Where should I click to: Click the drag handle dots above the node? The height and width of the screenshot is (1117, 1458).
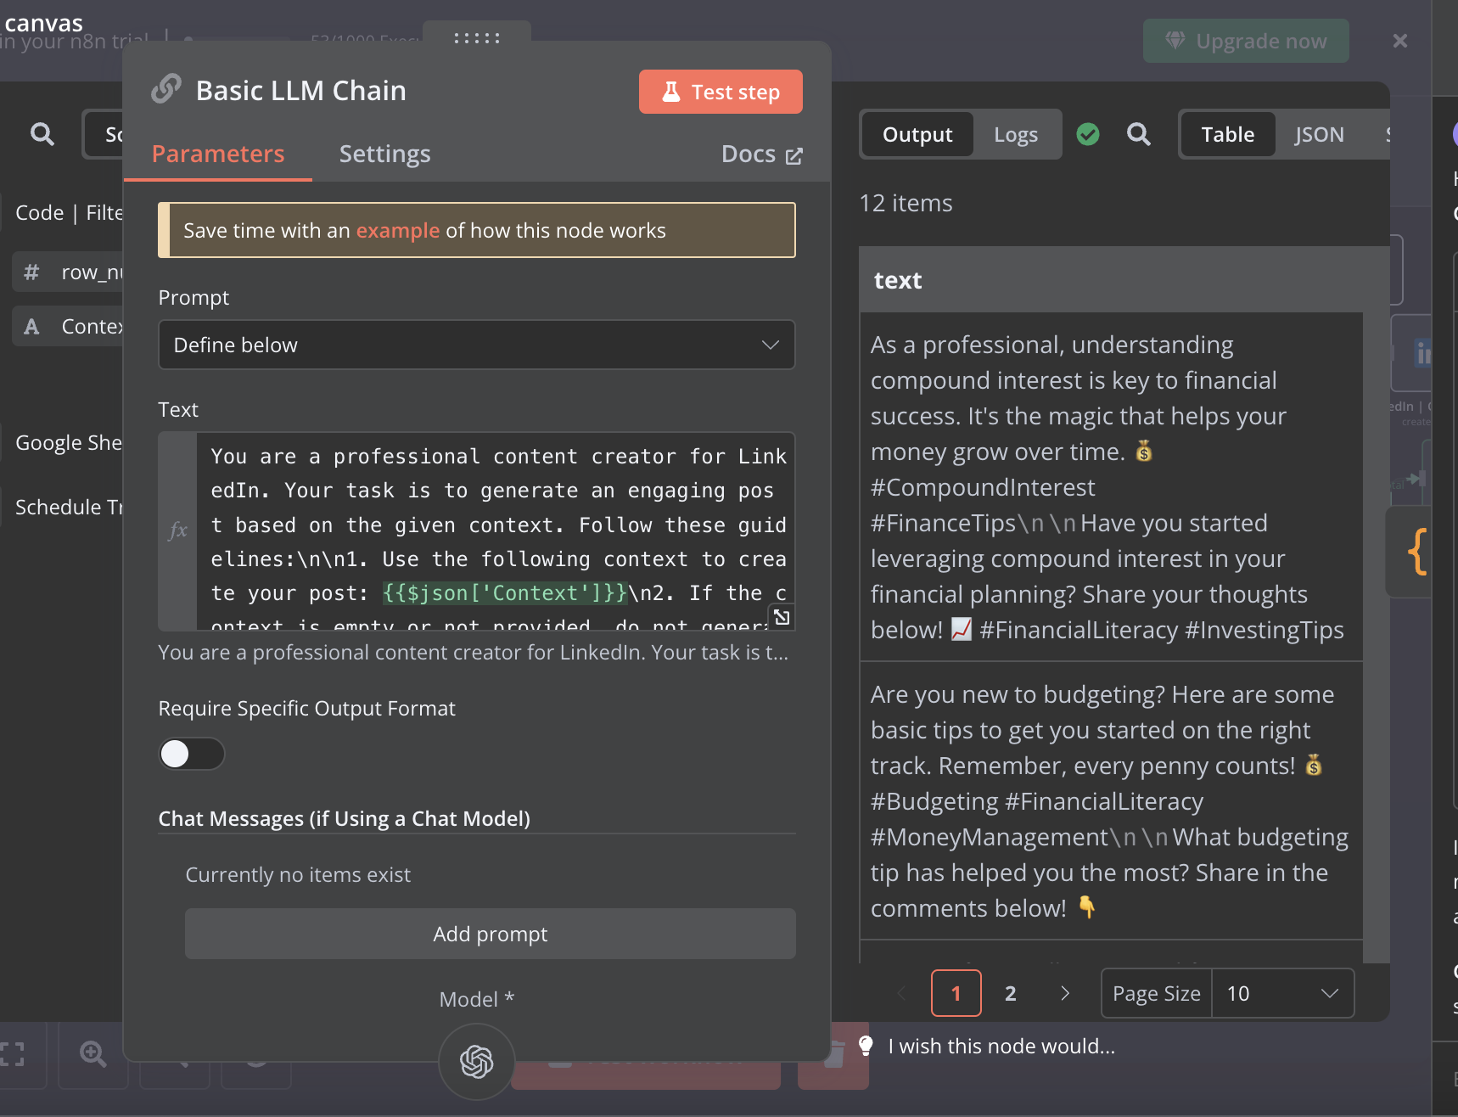click(477, 38)
